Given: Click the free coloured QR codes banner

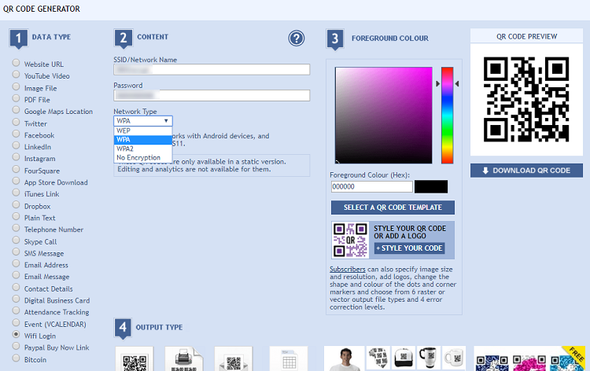Looking at the screenshot, I should tap(529, 358).
